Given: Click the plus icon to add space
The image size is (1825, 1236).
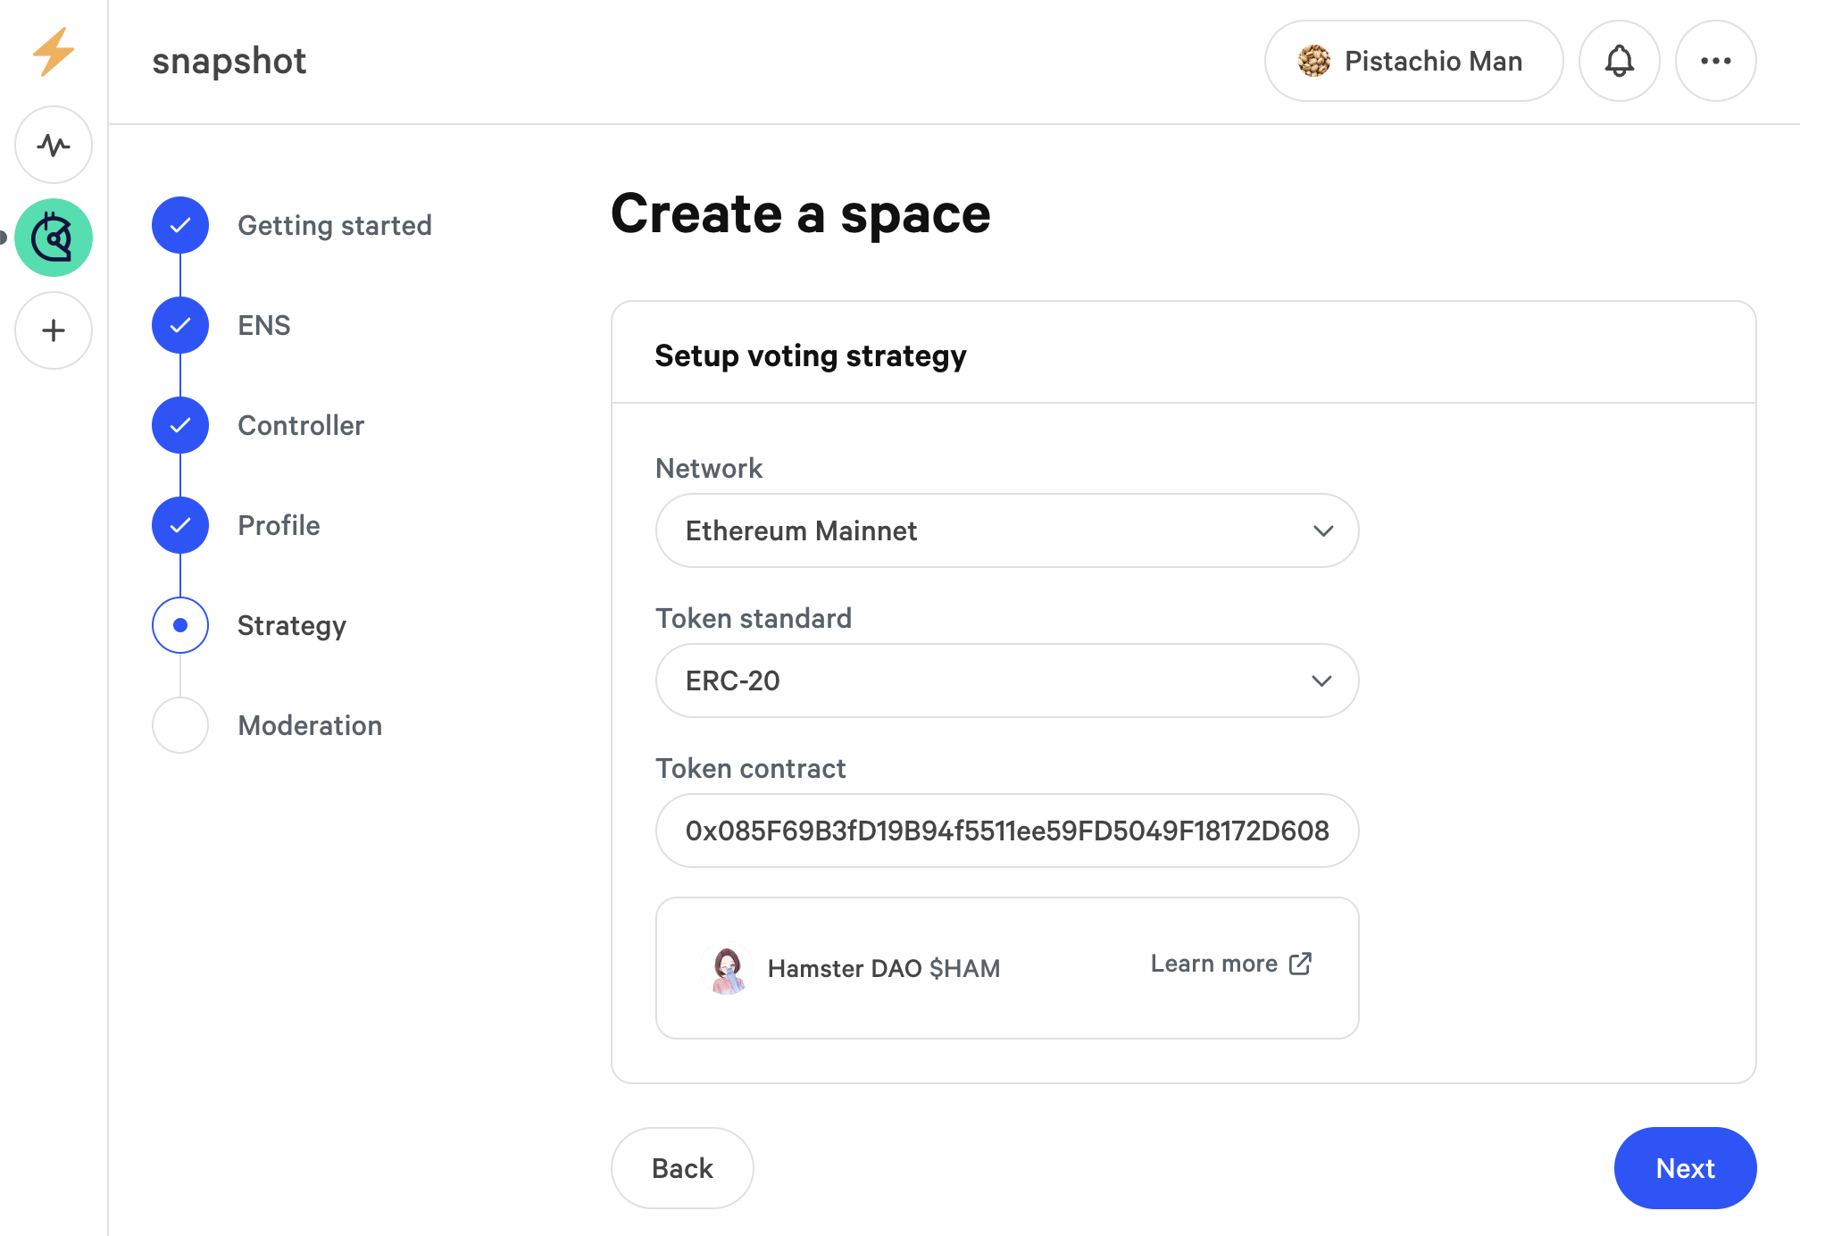Looking at the screenshot, I should [54, 330].
